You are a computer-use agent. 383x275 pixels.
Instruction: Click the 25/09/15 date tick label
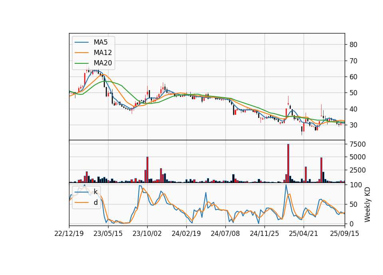pos(344,234)
